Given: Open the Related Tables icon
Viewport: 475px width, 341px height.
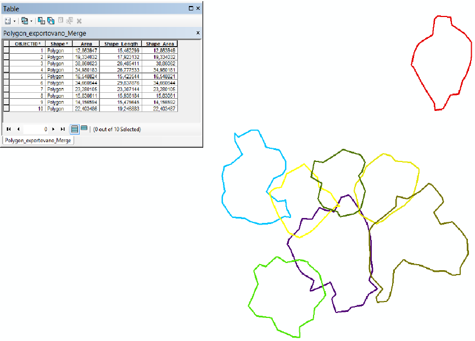Looking at the screenshot, I should (x=25, y=21).
